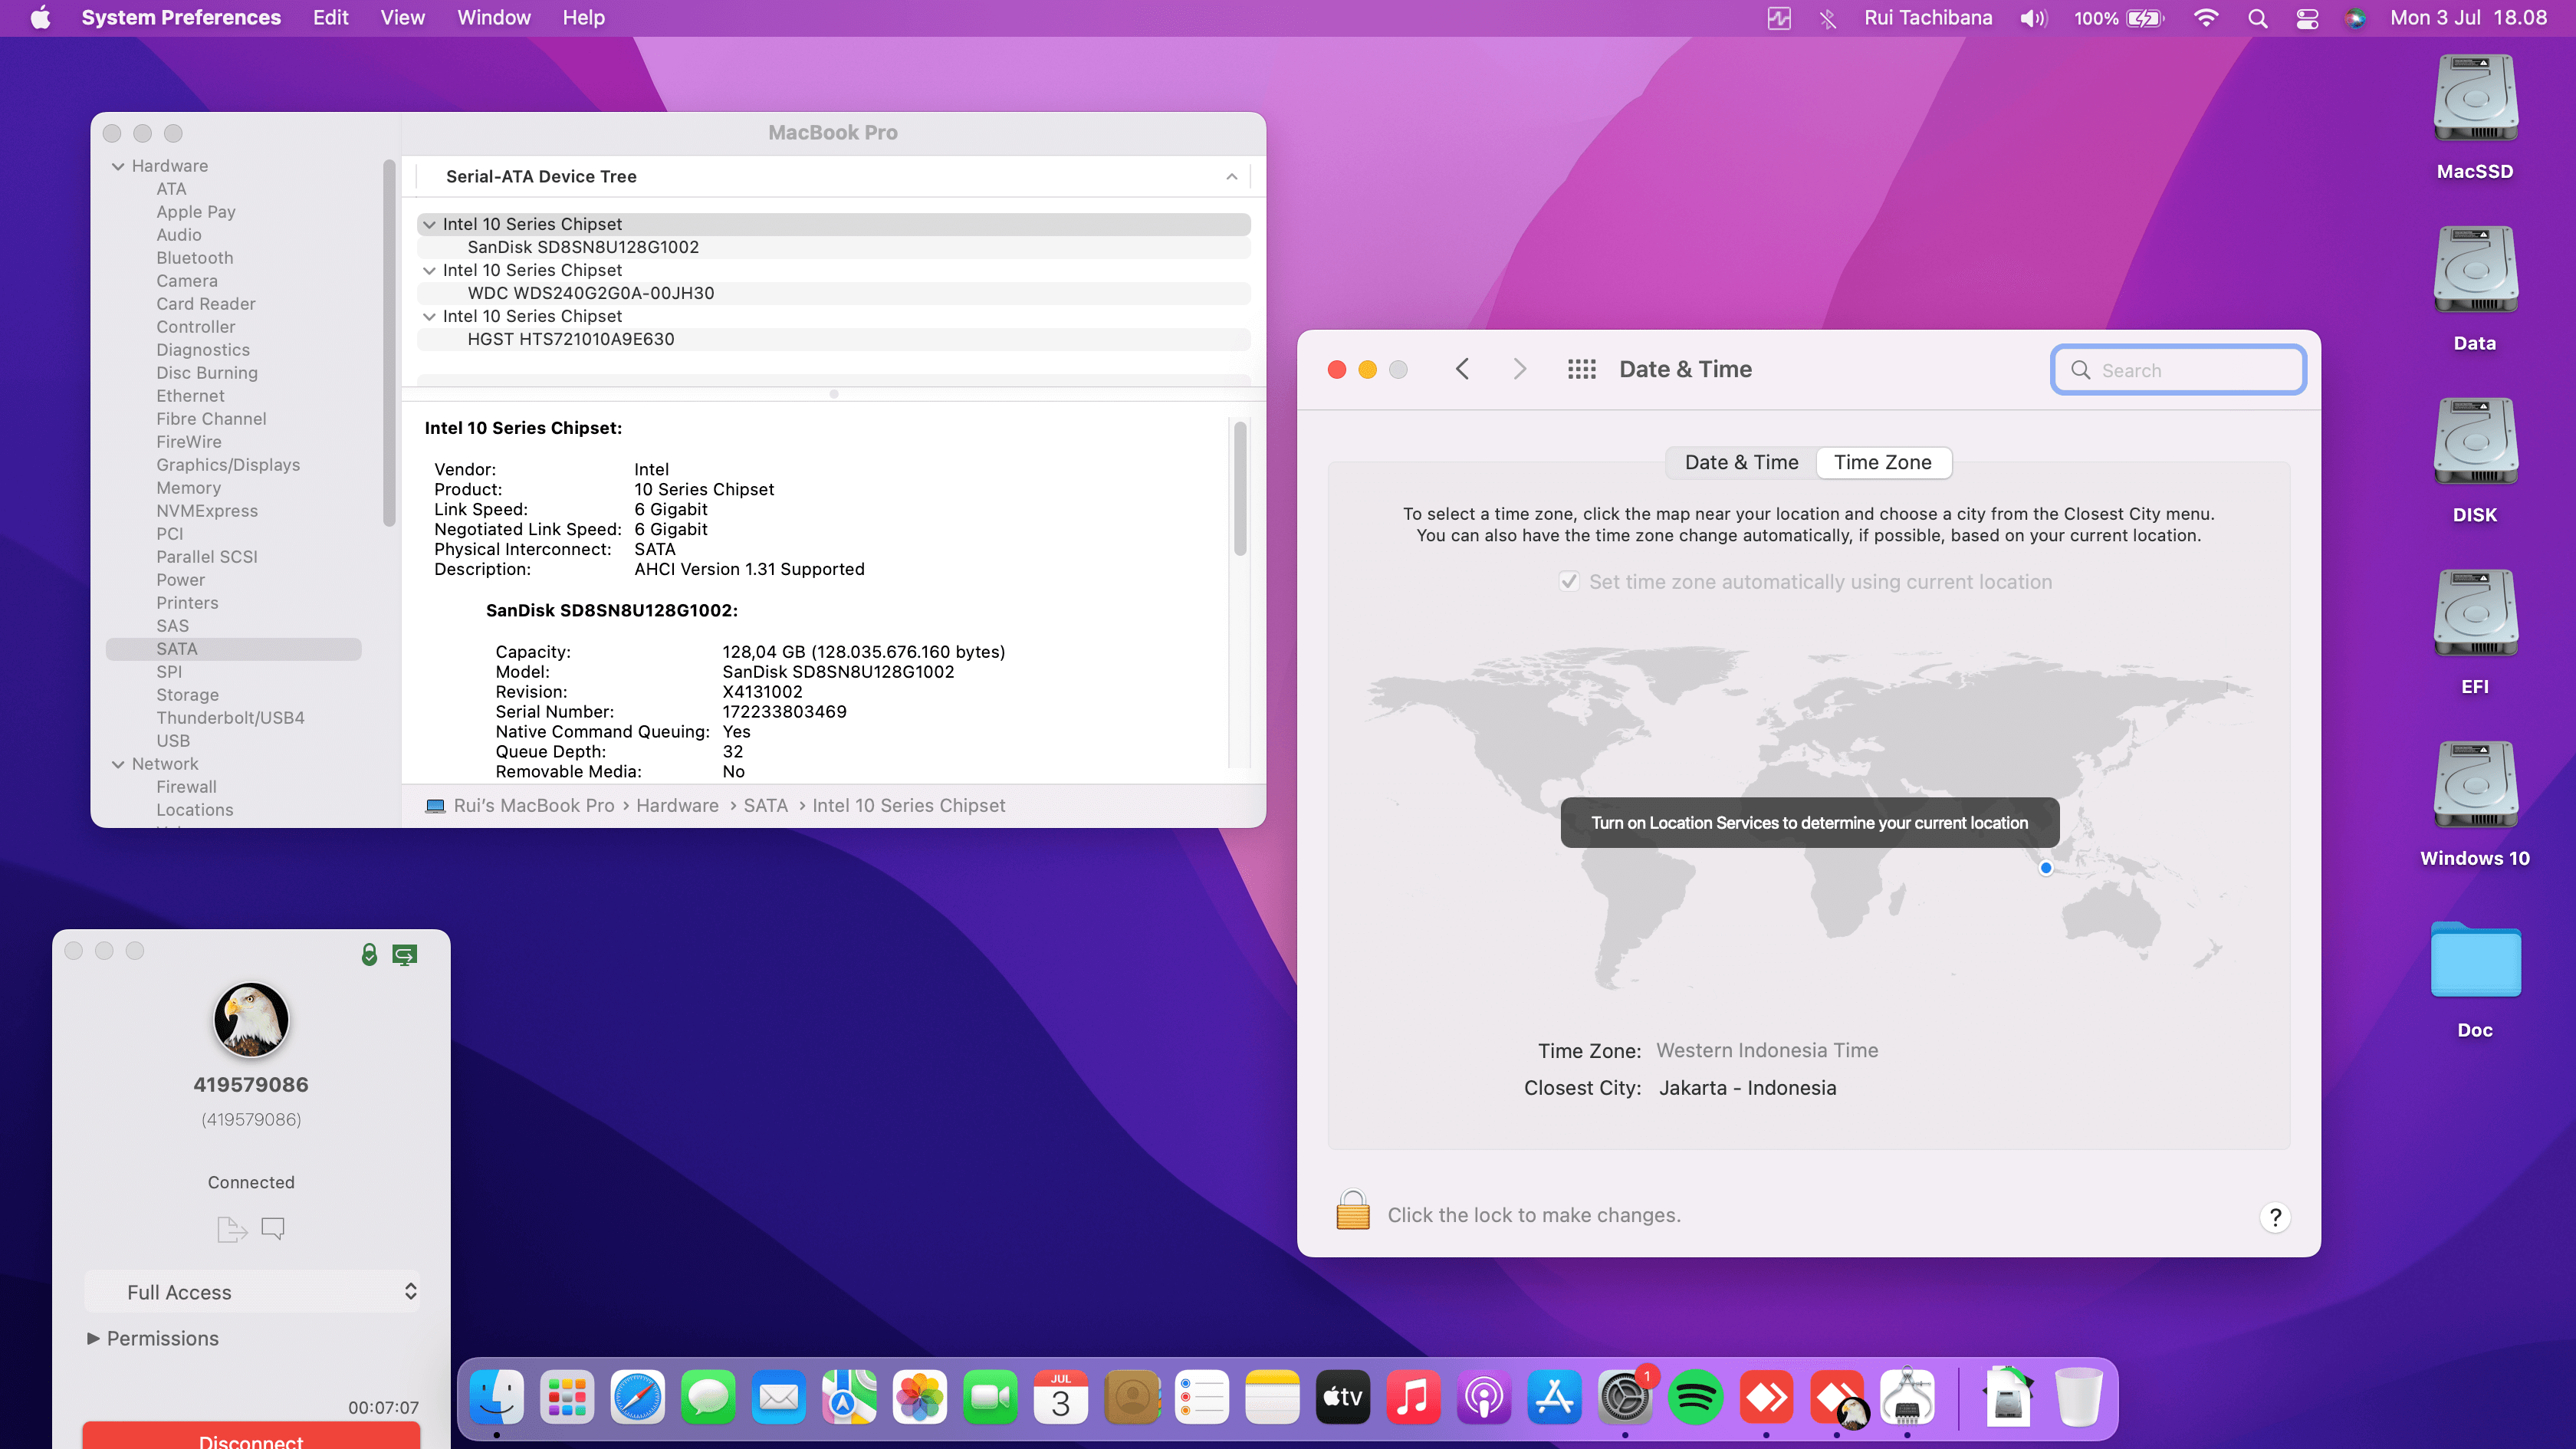Viewport: 2576px width, 1449px height.
Task: Go back in System Preferences
Action: [1462, 369]
